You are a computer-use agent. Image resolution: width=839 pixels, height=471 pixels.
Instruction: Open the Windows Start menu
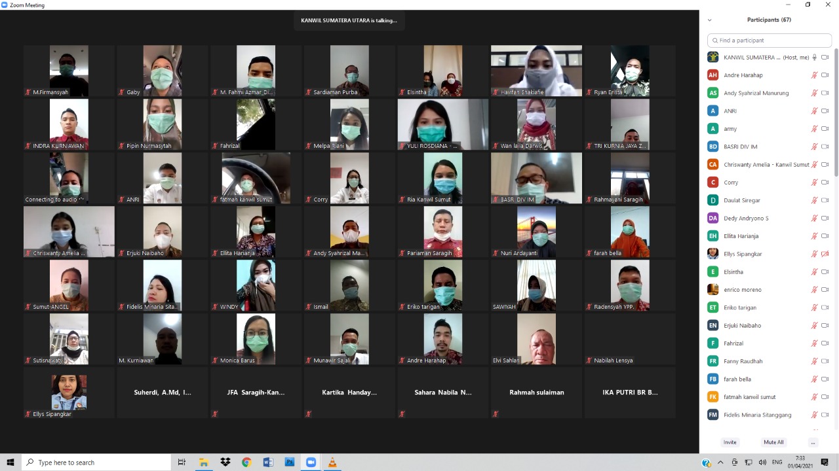(10, 462)
